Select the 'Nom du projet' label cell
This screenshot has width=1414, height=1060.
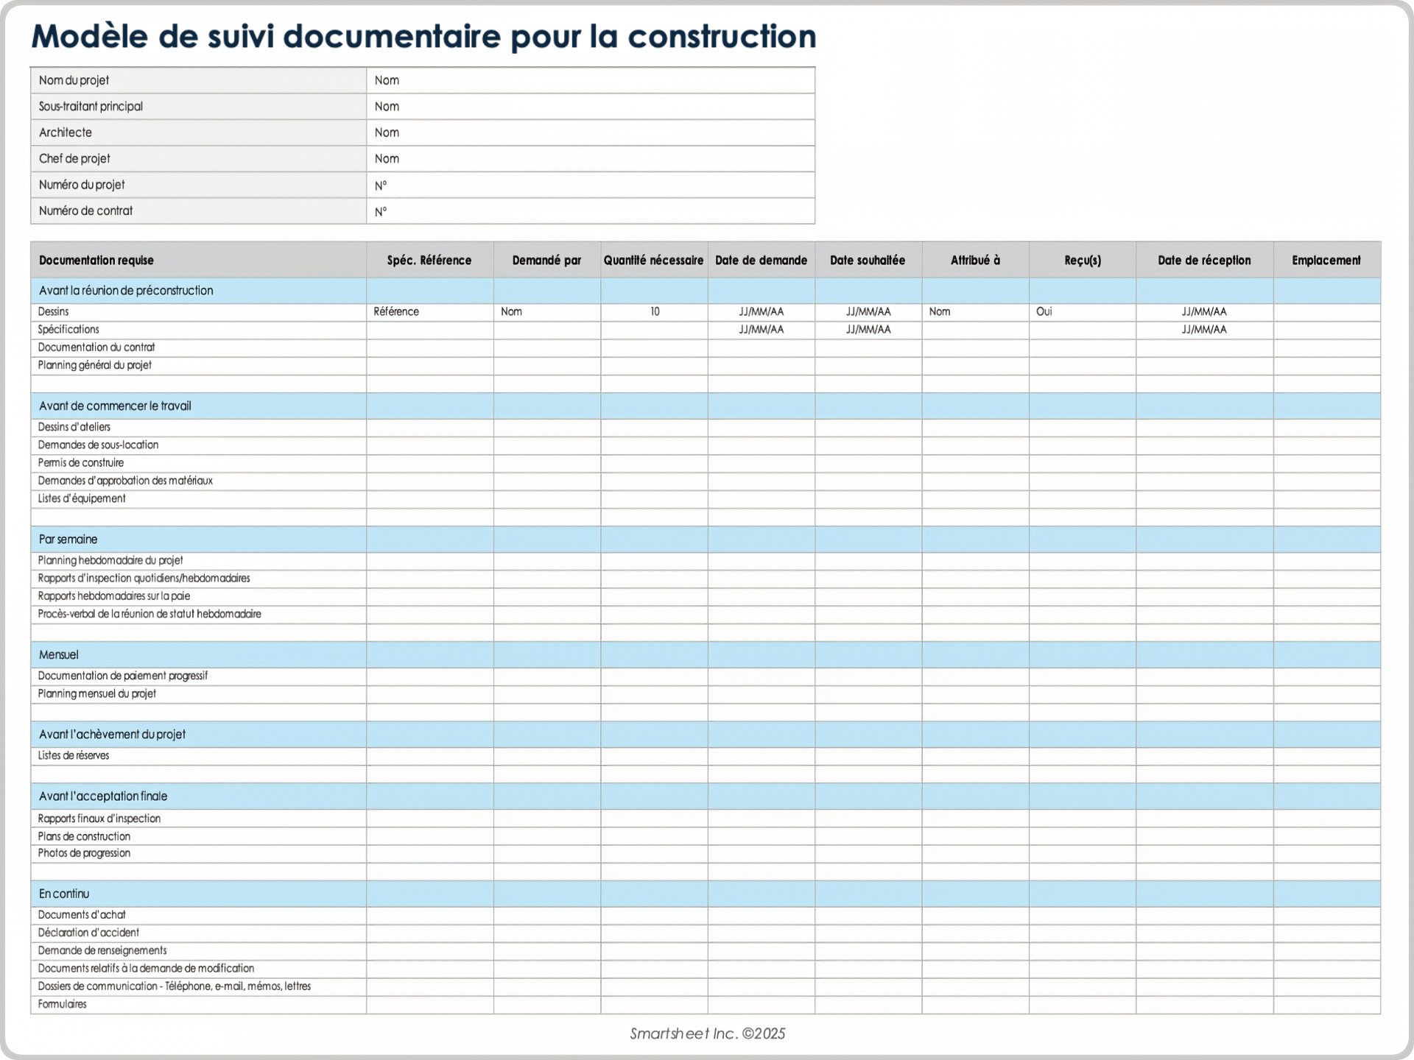pyautogui.click(x=198, y=80)
